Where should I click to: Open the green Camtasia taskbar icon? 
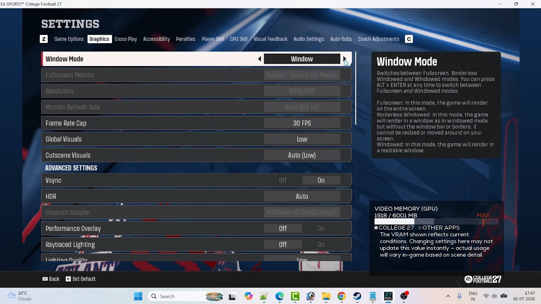[295, 296]
